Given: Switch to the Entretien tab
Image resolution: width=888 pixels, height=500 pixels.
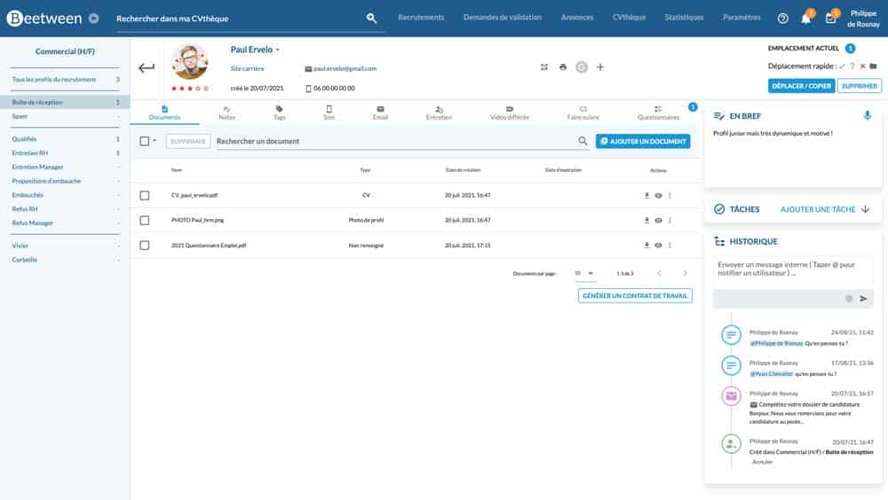Looking at the screenshot, I should tap(439, 113).
